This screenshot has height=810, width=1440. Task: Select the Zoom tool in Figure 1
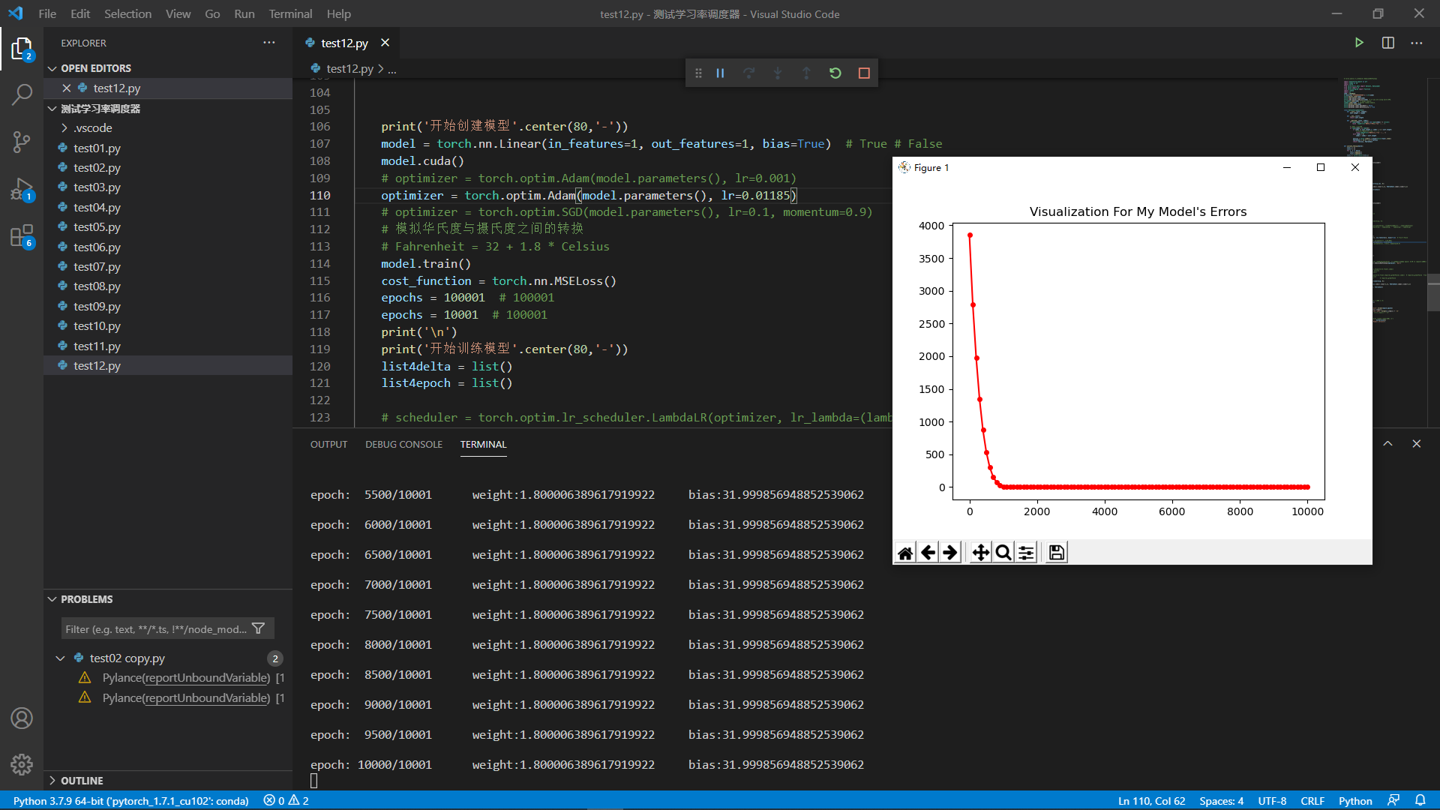(1003, 553)
